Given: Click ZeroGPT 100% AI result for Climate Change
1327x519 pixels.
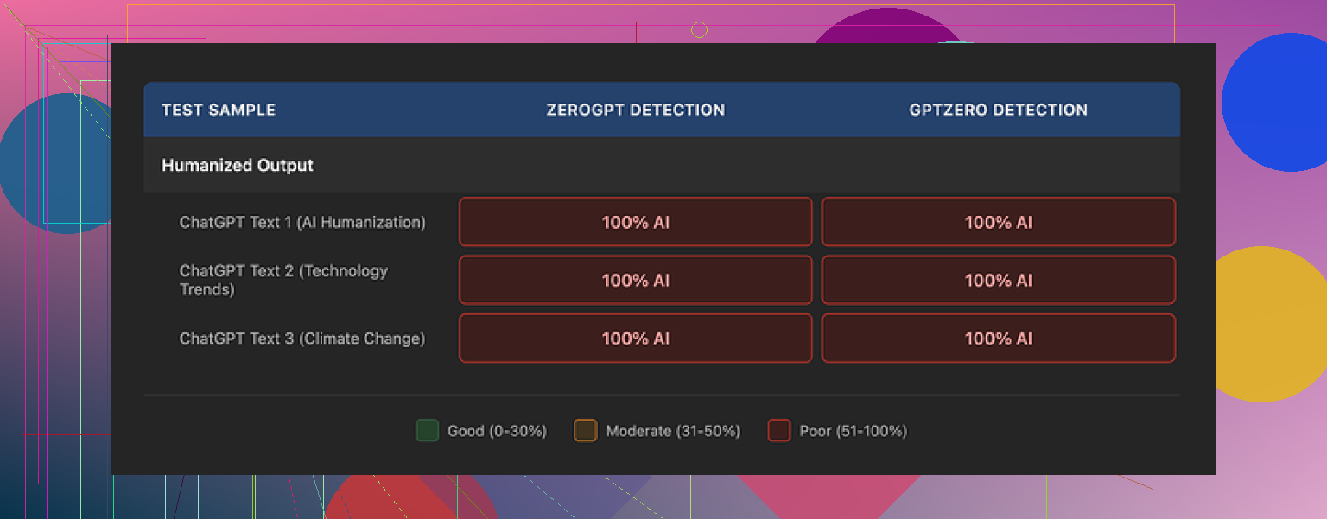Looking at the screenshot, I should pyautogui.click(x=635, y=339).
